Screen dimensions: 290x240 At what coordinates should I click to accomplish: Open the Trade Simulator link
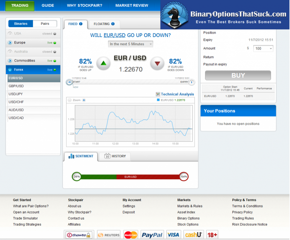26,218
